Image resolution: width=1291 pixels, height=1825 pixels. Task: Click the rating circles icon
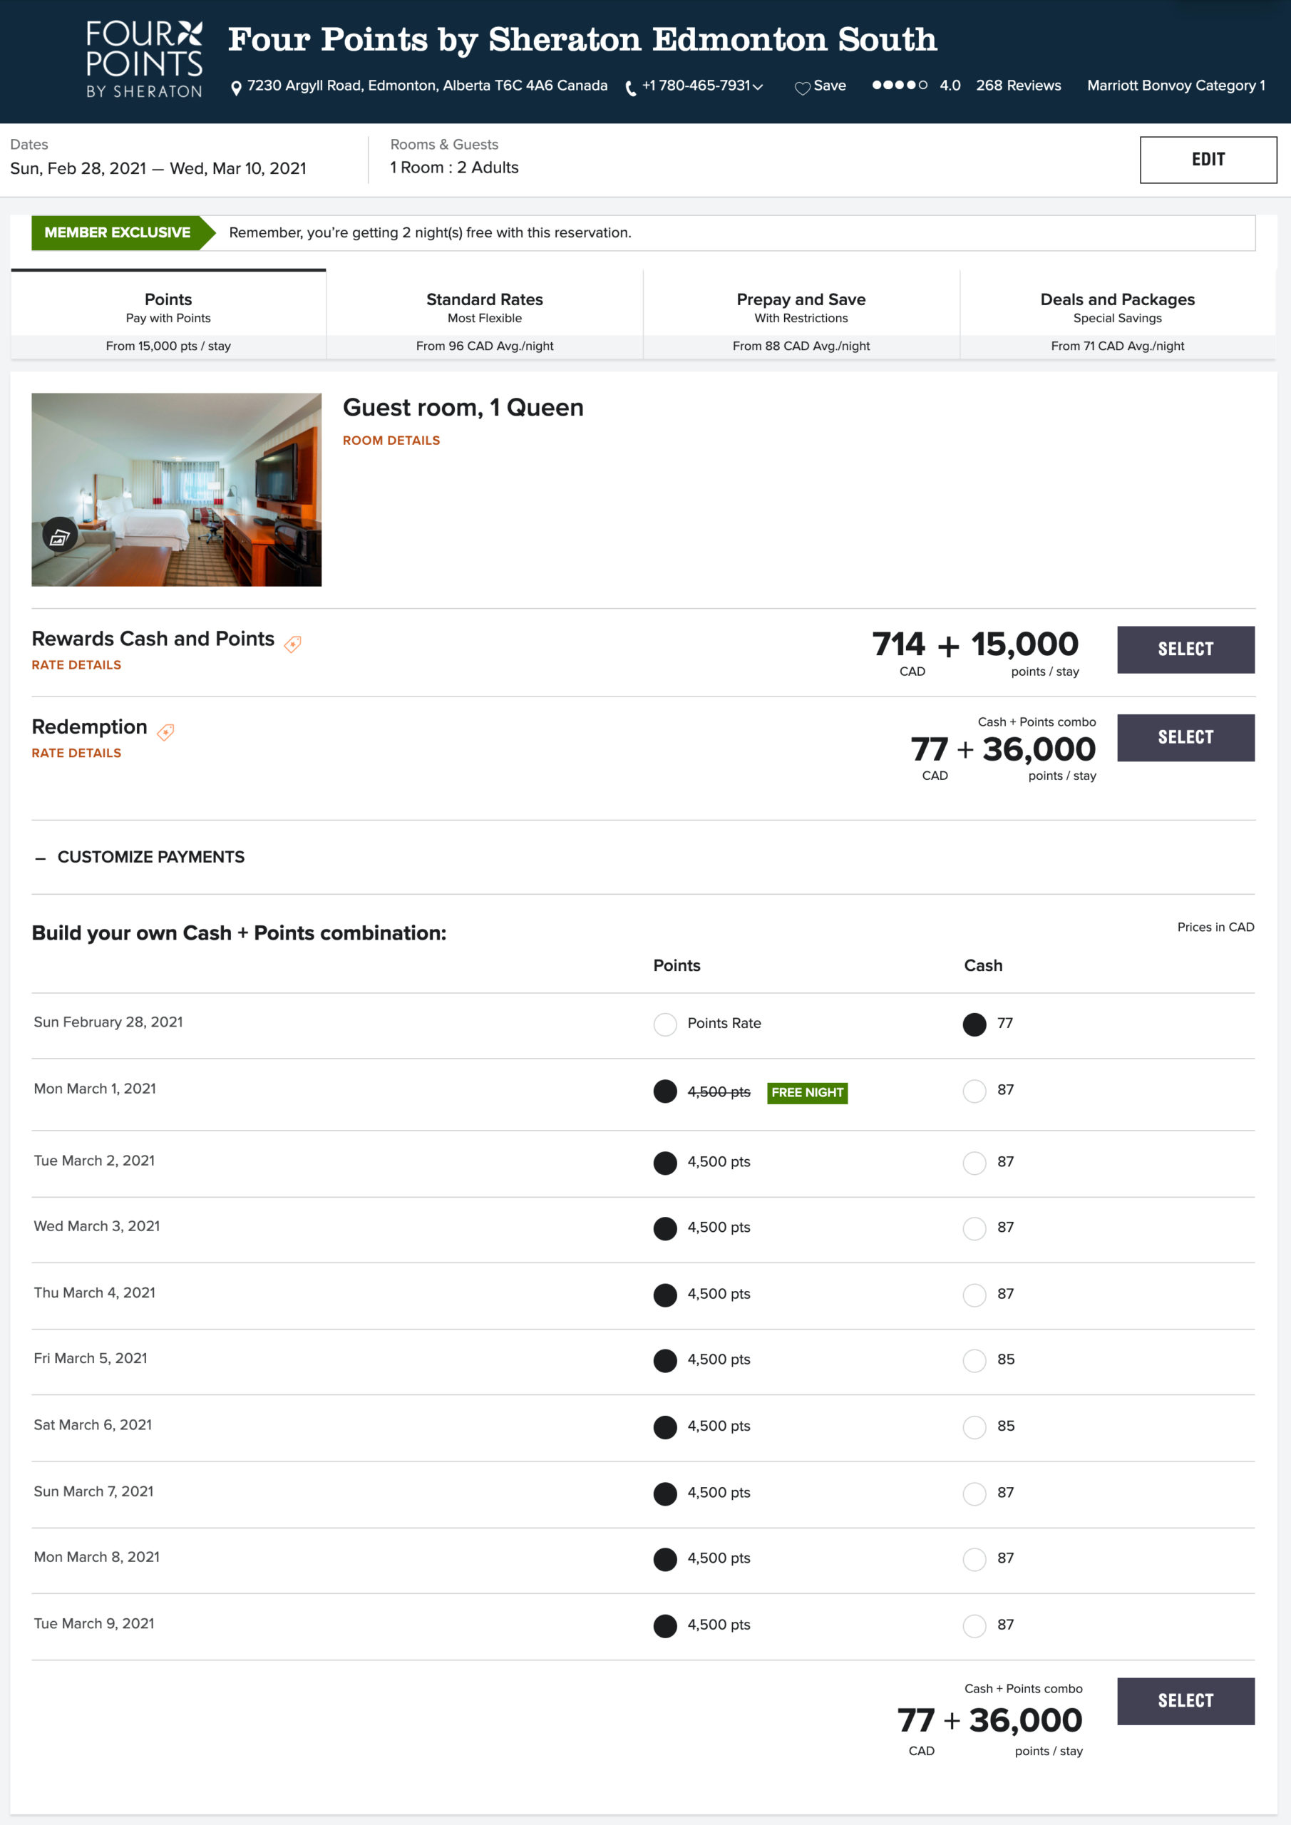tap(899, 85)
